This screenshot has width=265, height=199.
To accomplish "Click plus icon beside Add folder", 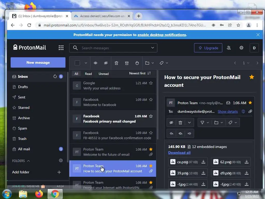I will tap(59, 172).
